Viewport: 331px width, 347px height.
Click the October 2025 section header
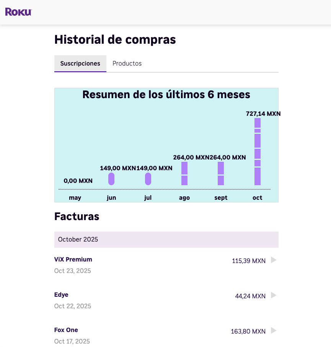166,240
